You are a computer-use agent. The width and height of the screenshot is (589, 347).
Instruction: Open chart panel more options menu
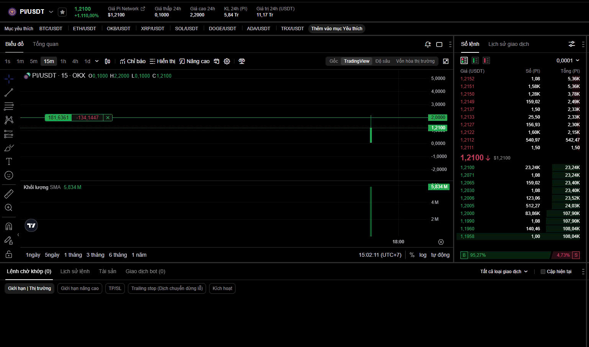click(450, 44)
